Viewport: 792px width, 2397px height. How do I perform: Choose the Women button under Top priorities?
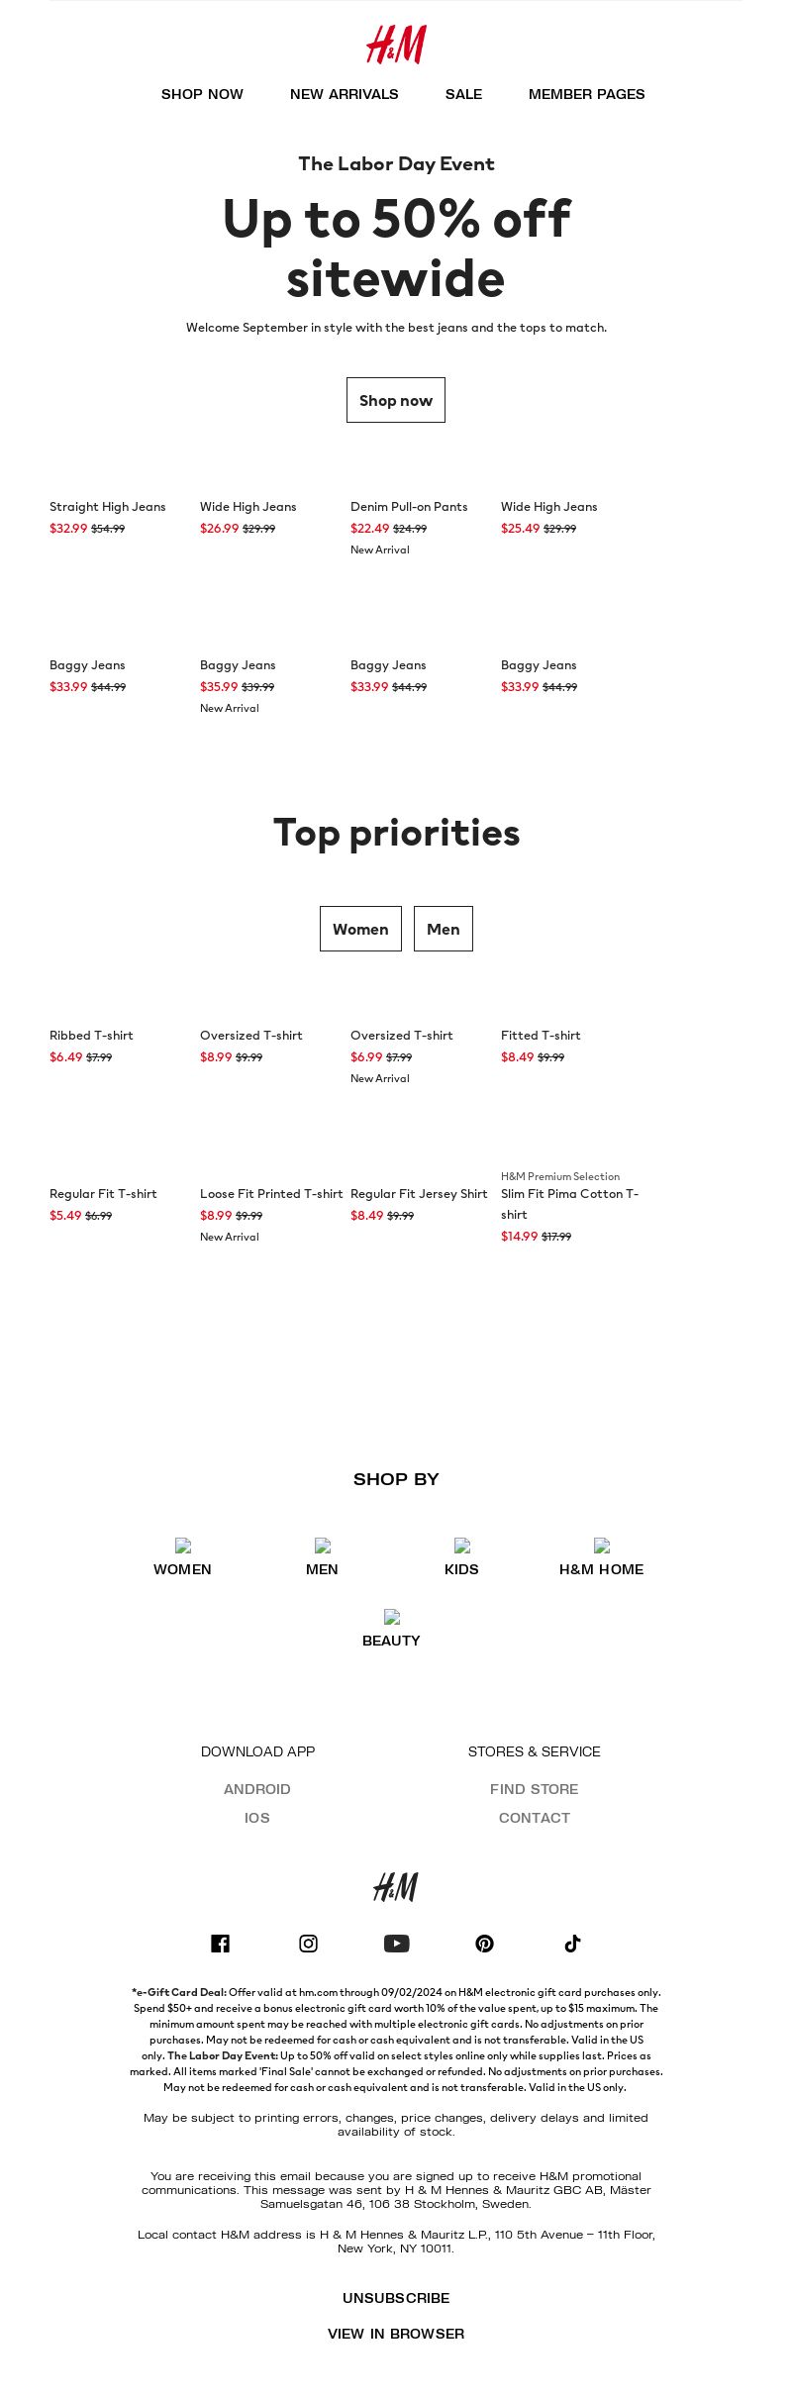click(x=360, y=929)
